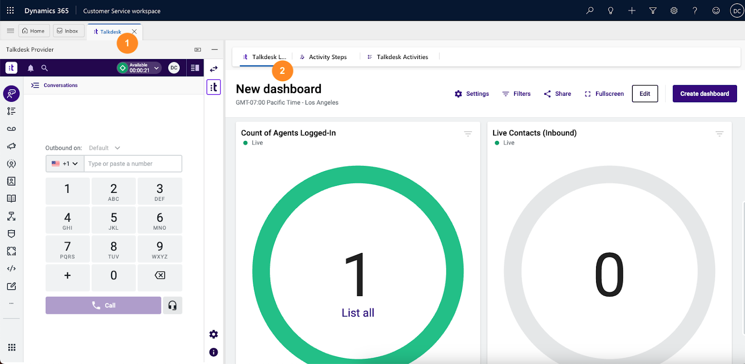
Task: Switch to the Home tab
Action: tap(34, 31)
